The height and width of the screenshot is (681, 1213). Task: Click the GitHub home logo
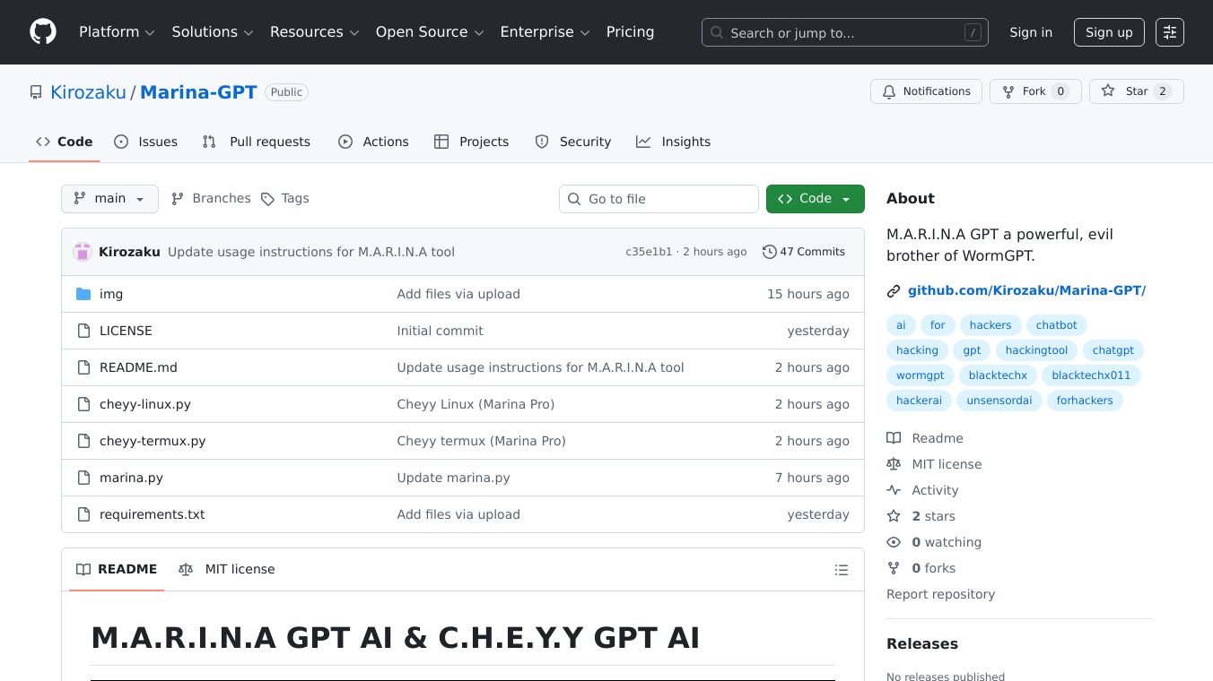click(42, 31)
